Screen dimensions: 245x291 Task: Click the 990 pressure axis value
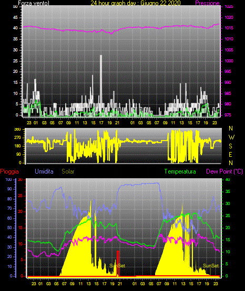point(228,82)
